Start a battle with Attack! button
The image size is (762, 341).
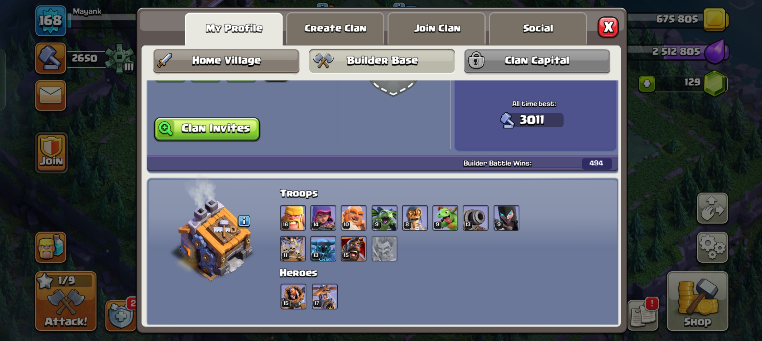tap(66, 301)
